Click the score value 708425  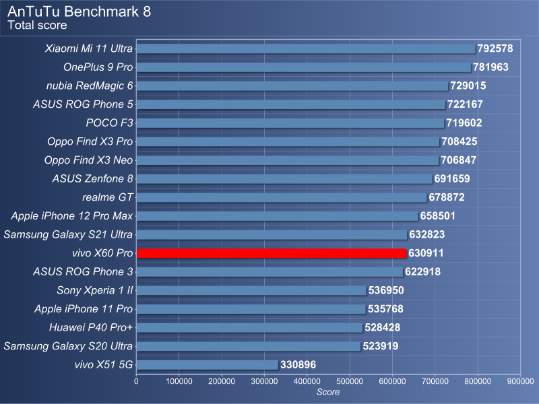459,141
